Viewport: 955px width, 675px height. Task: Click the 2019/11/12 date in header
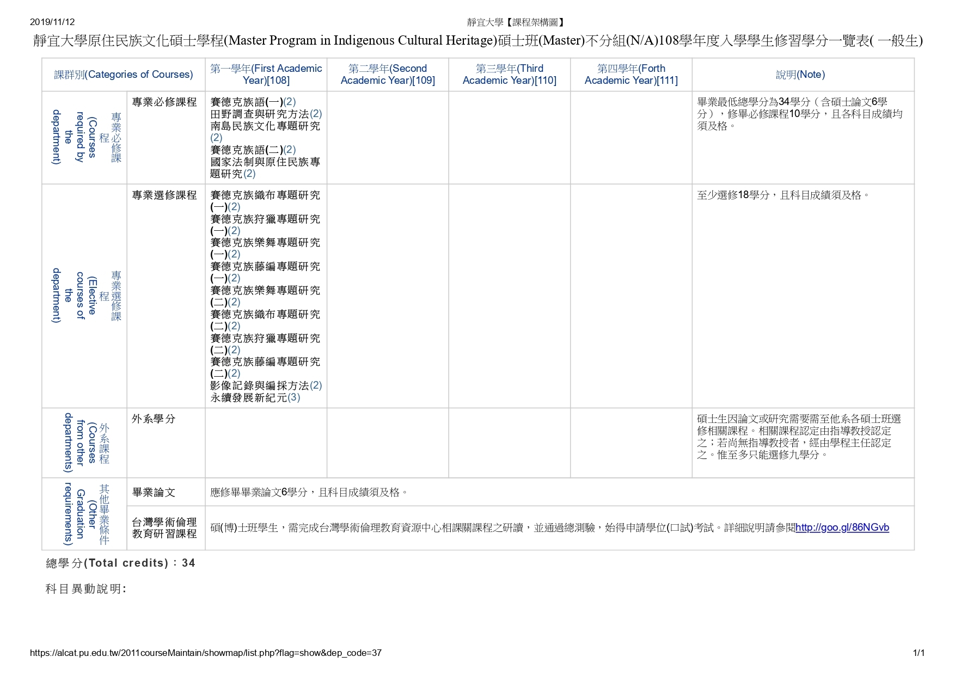(x=52, y=22)
